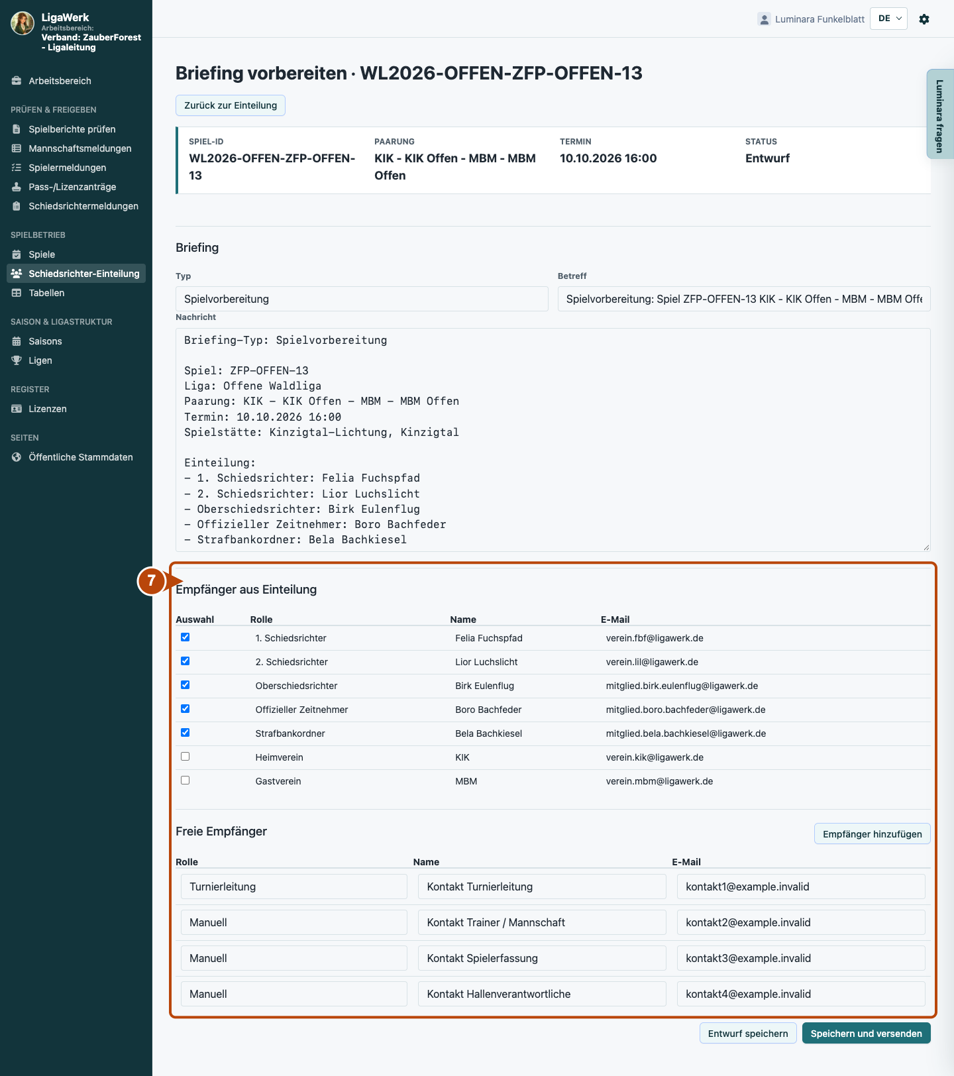This screenshot has height=1076, width=954.
Task: Open the Spielvorbereitung type field
Action: pos(362,299)
